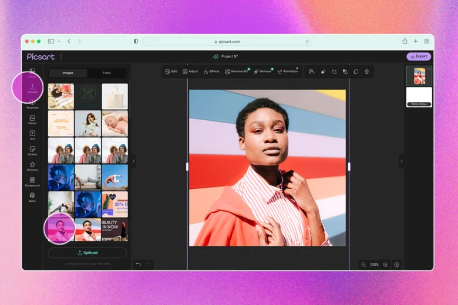
Task: Click the replace image icon in toolbar
Action: tap(345, 72)
